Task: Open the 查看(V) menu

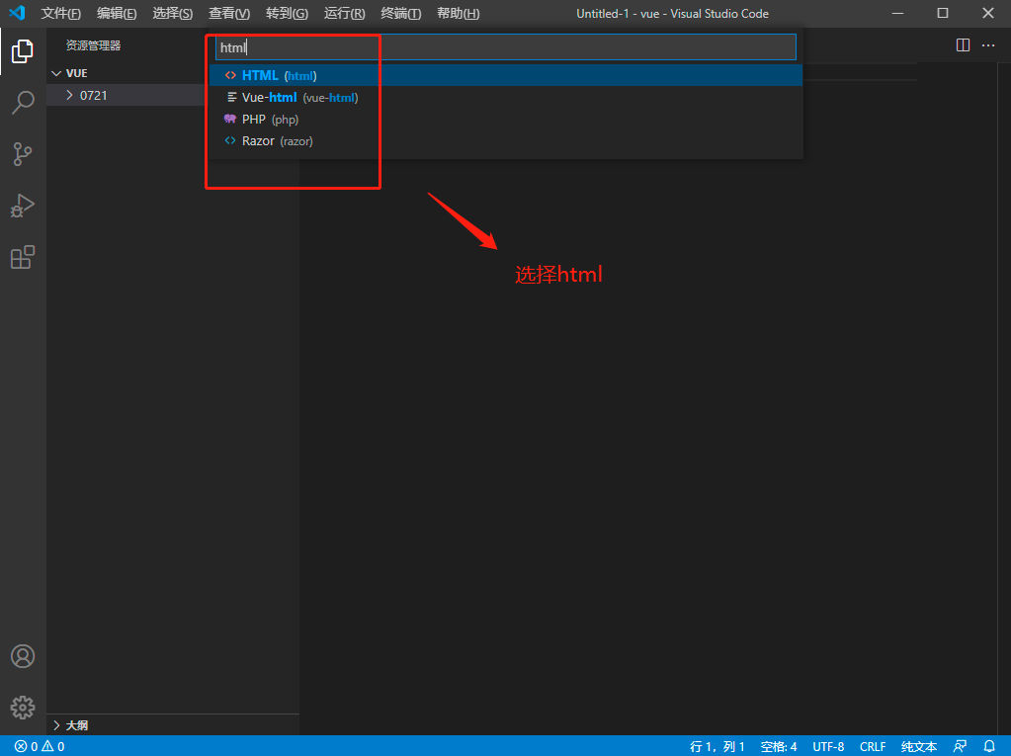Action: tap(229, 14)
